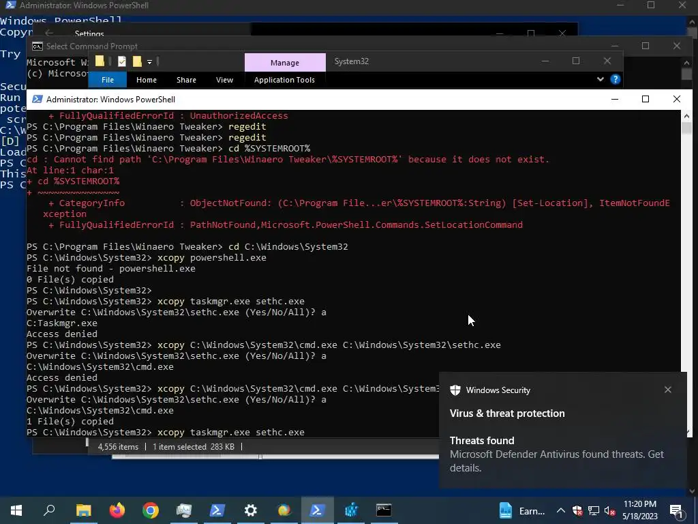The width and height of the screenshot is (698, 524).
Task: Launch Google Chrome from the taskbar
Action: (x=151, y=510)
